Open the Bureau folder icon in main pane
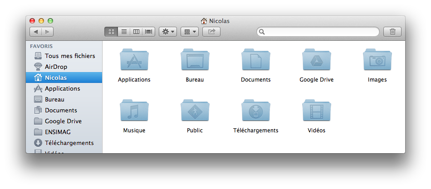Image resolution: width=431 pixels, height=189 pixels. coord(195,60)
